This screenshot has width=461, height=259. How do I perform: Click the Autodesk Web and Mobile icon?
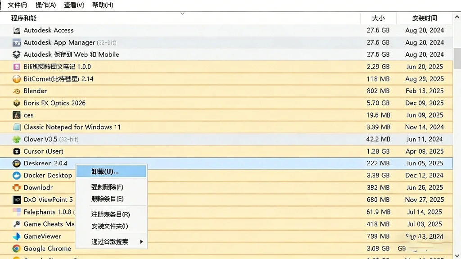[x=17, y=55]
